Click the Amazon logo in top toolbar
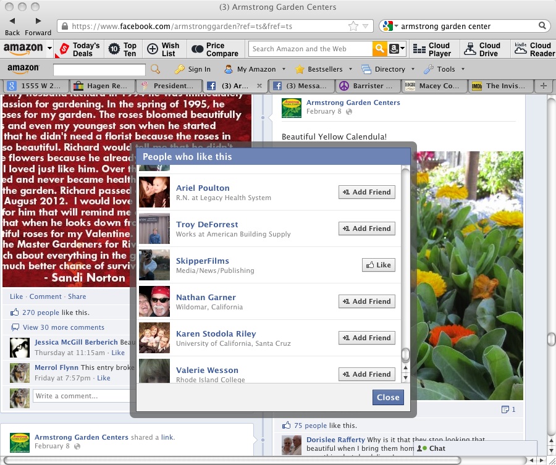Screen dimensions: 556x465 pos(23,49)
